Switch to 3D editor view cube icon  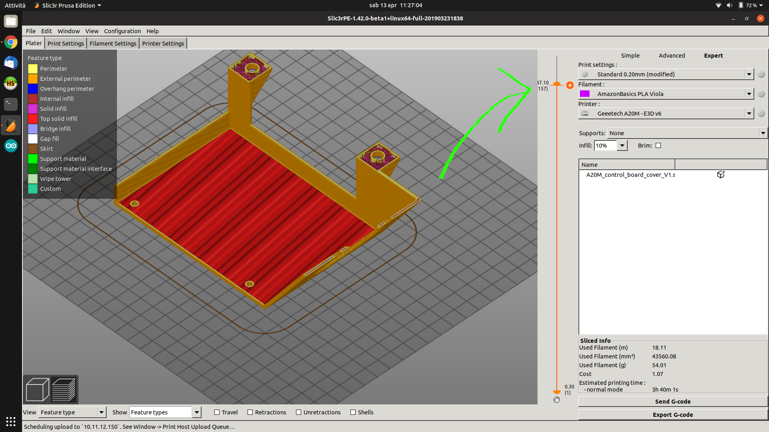click(x=37, y=390)
